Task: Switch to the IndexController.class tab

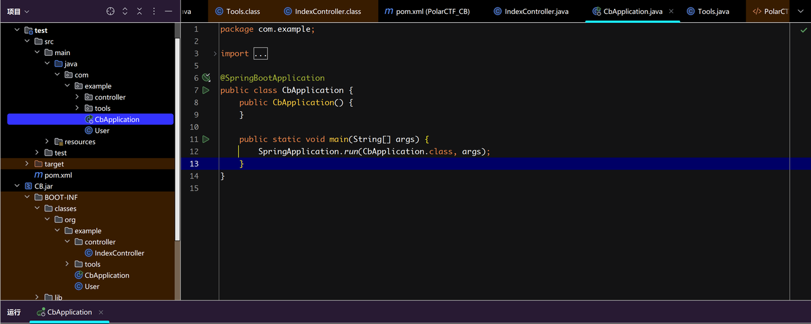Action: pos(322,11)
